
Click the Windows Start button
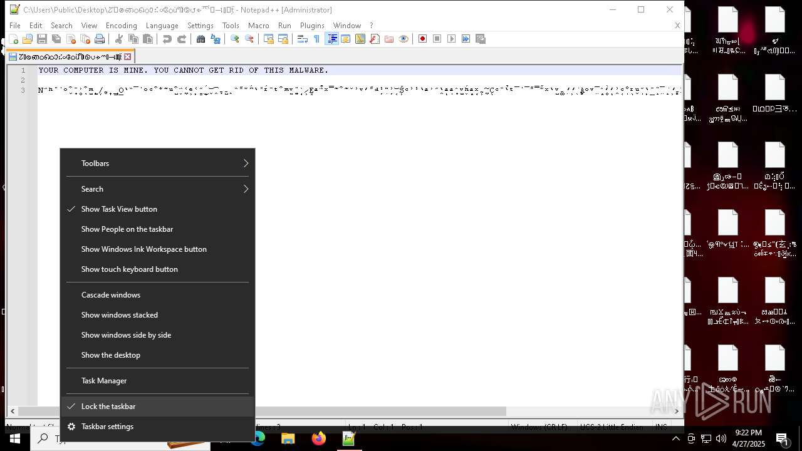[x=15, y=438]
